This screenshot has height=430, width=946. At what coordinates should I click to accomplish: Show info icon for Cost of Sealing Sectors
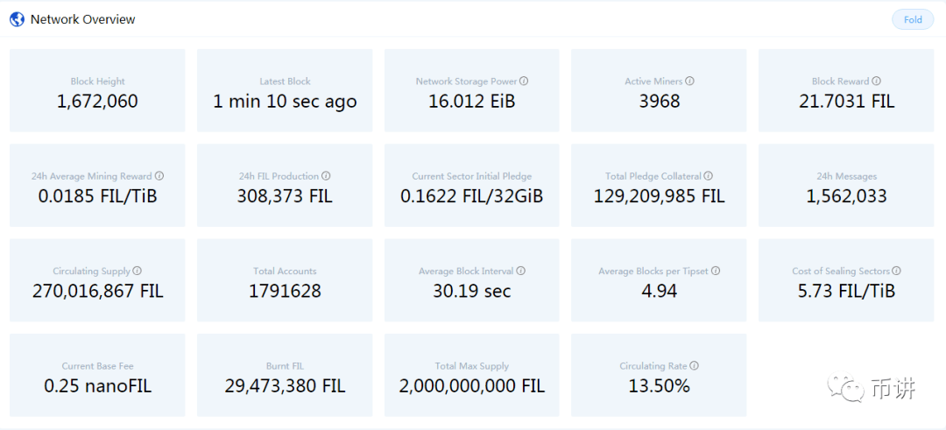click(896, 271)
